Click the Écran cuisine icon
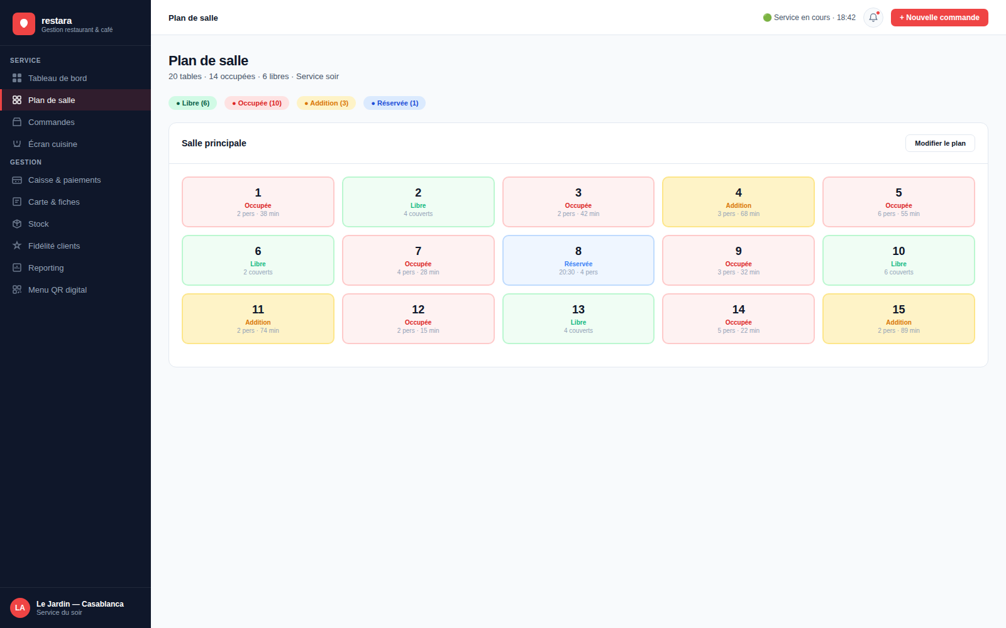Screen dimensions: 1006x628 [x=17, y=144]
